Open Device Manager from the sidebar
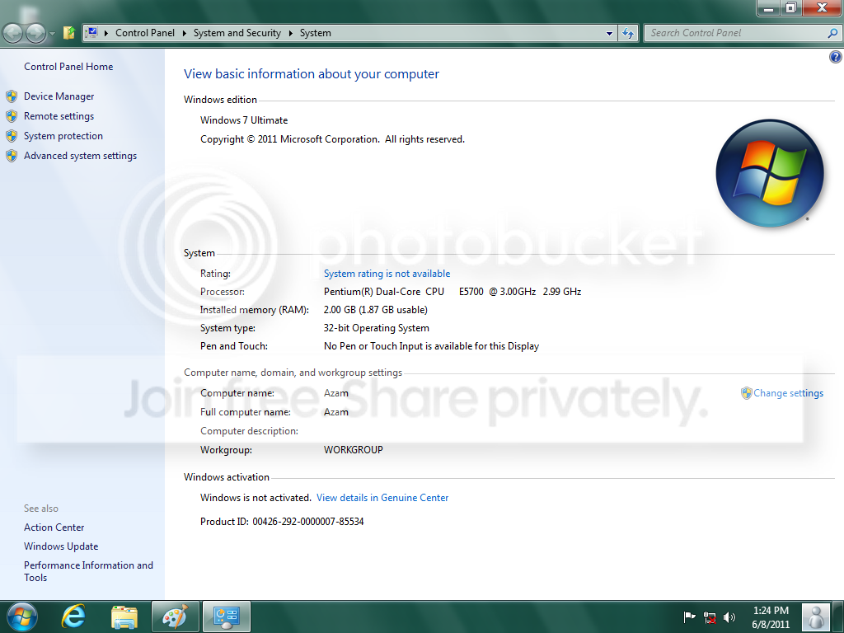The height and width of the screenshot is (633, 844). click(59, 96)
